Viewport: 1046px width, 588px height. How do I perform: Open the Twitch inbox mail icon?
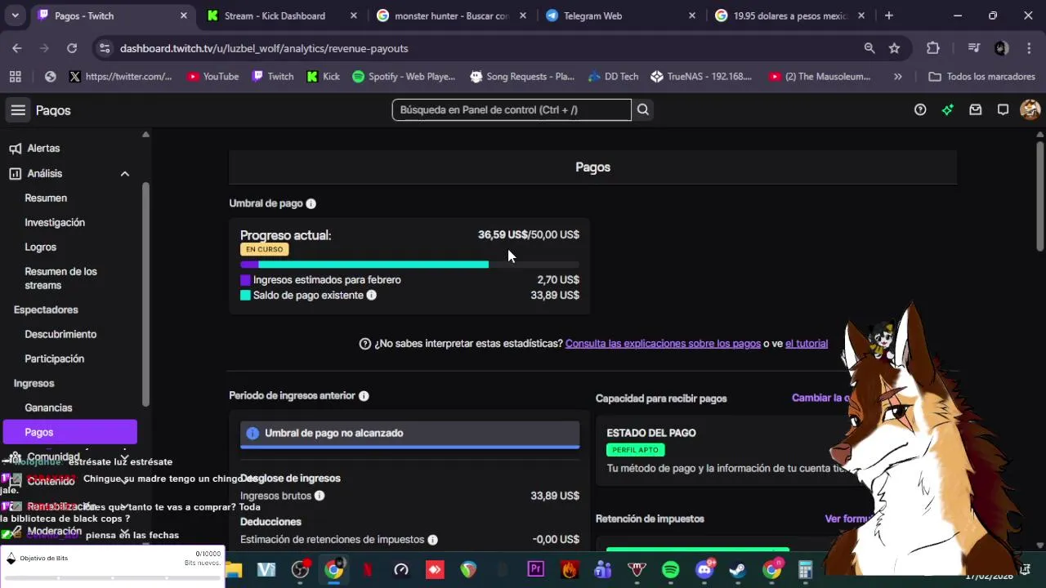(x=975, y=109)
